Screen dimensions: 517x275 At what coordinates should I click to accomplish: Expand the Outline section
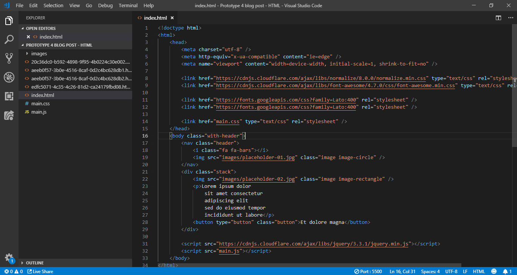[x=35, y=262]
